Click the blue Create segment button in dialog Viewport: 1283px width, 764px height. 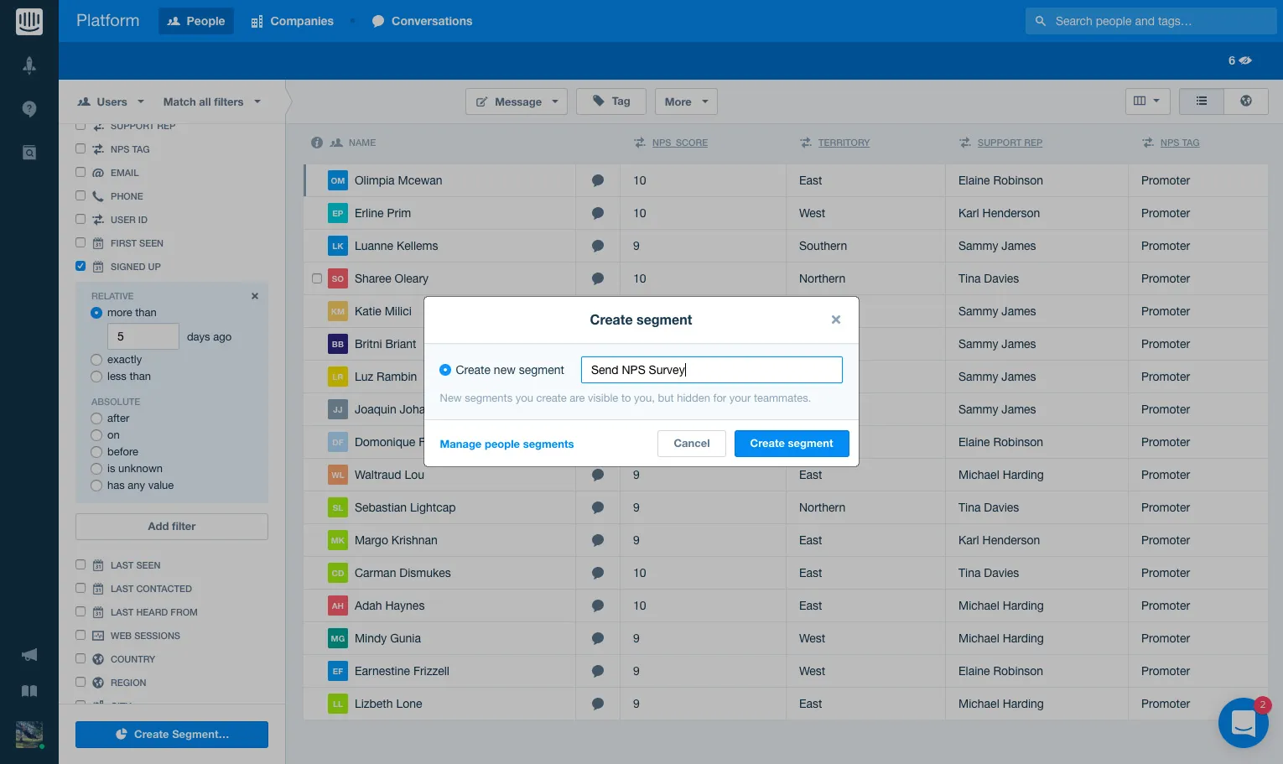pyautogui.click(x=792, y=444)
